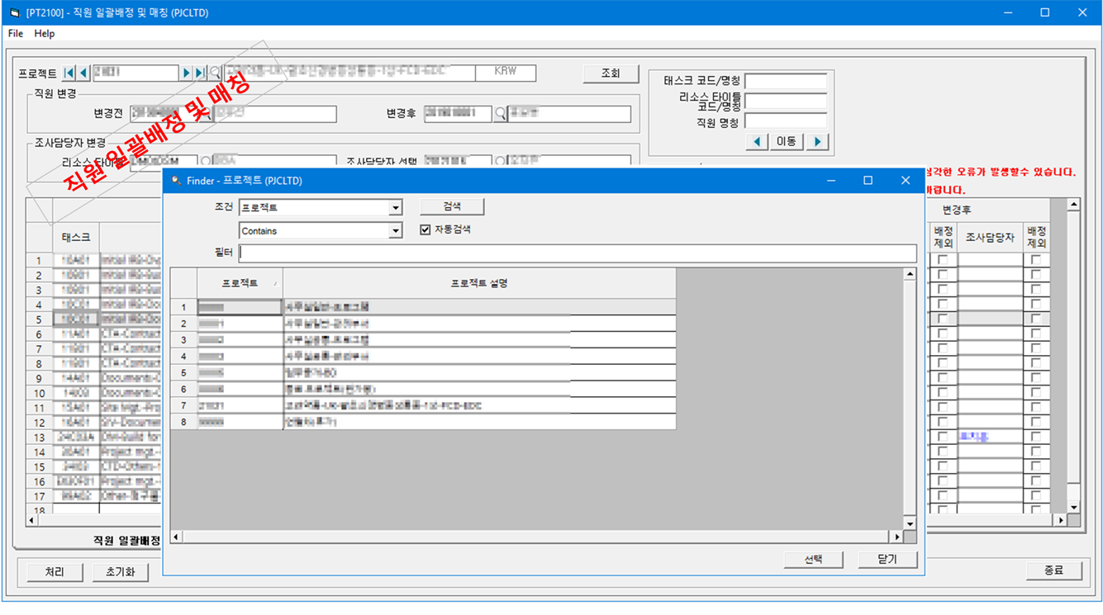Open the File menu

(x=16, y=34)
